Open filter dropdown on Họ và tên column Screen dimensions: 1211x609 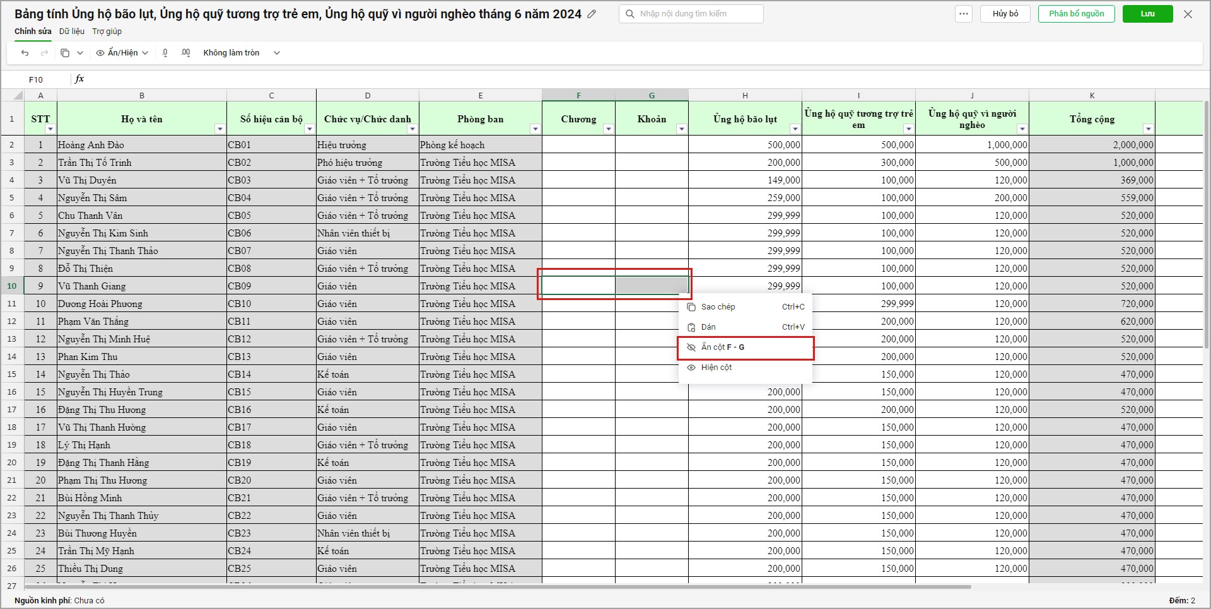point(219,129)
